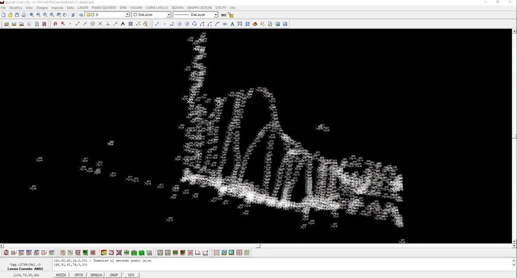Select the blue text A tool
Screen dimensions: 517x278
pos(232,24)
